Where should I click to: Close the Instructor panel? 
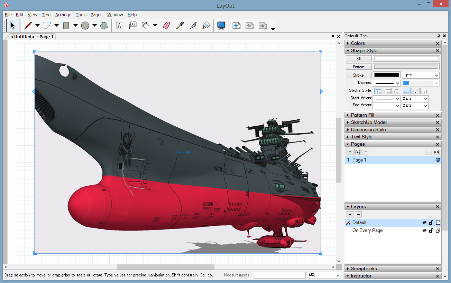(438, 276)
